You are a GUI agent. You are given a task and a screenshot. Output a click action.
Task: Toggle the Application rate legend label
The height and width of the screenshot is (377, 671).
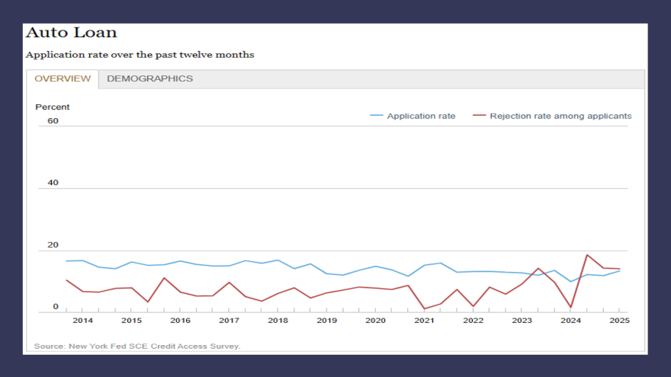click(x=421, y=116)
